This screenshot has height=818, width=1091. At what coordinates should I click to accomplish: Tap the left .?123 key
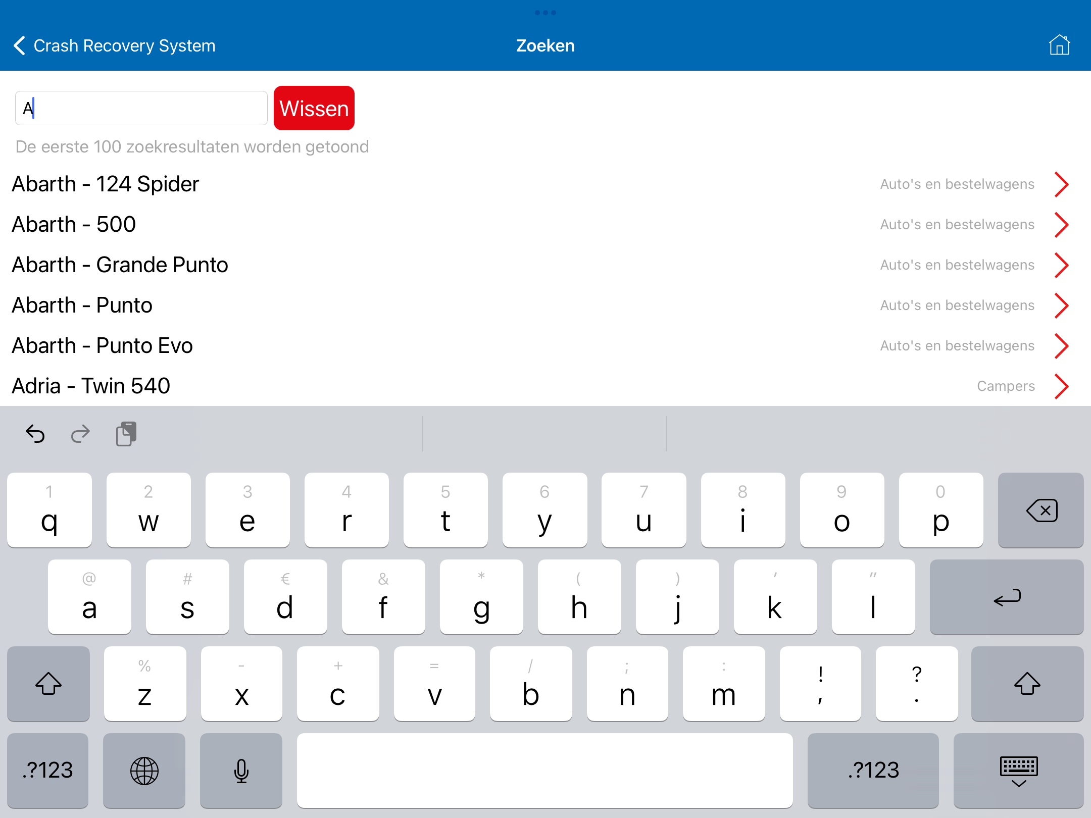pos(48,771)
